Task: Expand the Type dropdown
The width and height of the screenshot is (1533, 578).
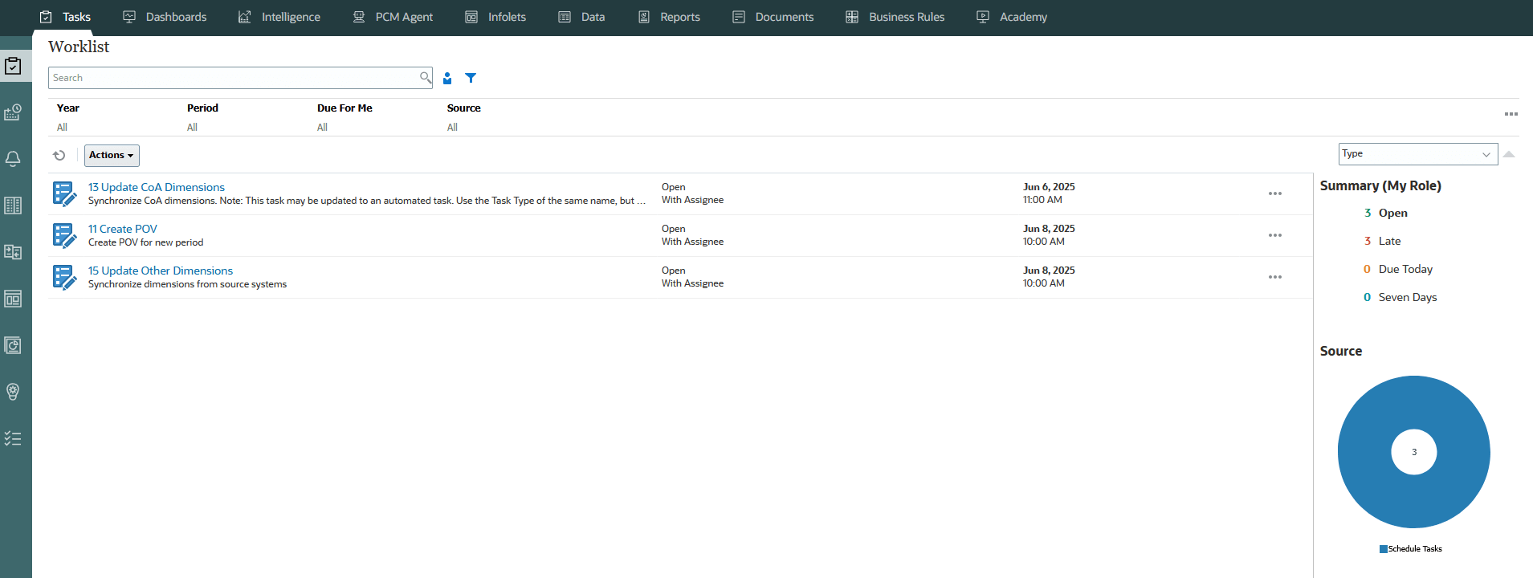Action: coord(1418,154)
